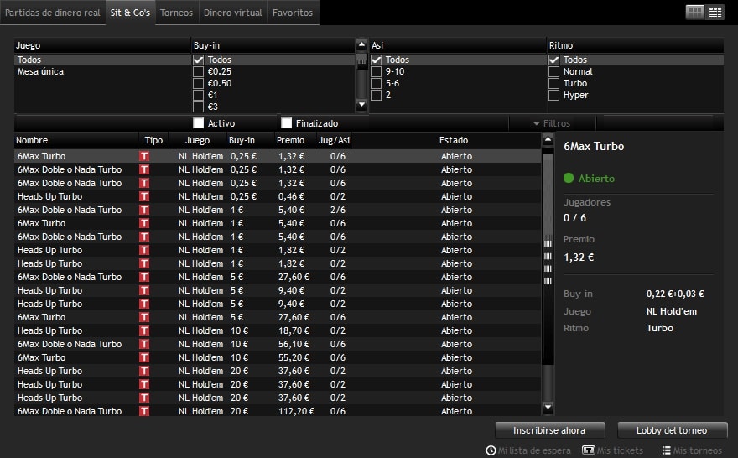The image size is (738, 458).
Task: Click turbo T icon of 18,70 € prize row
Action: point(144,330)
